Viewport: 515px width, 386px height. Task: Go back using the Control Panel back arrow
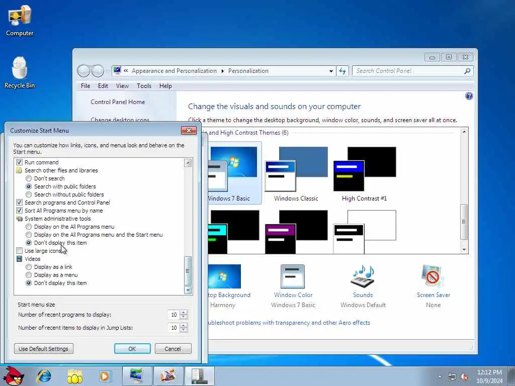pos(83,70)
